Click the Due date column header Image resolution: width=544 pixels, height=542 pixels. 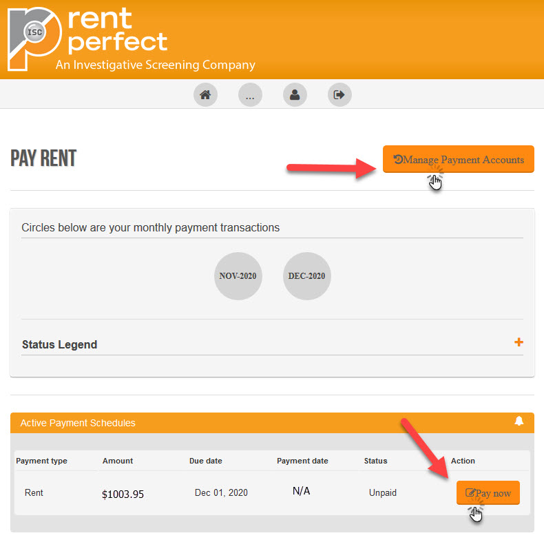(206, 461)
